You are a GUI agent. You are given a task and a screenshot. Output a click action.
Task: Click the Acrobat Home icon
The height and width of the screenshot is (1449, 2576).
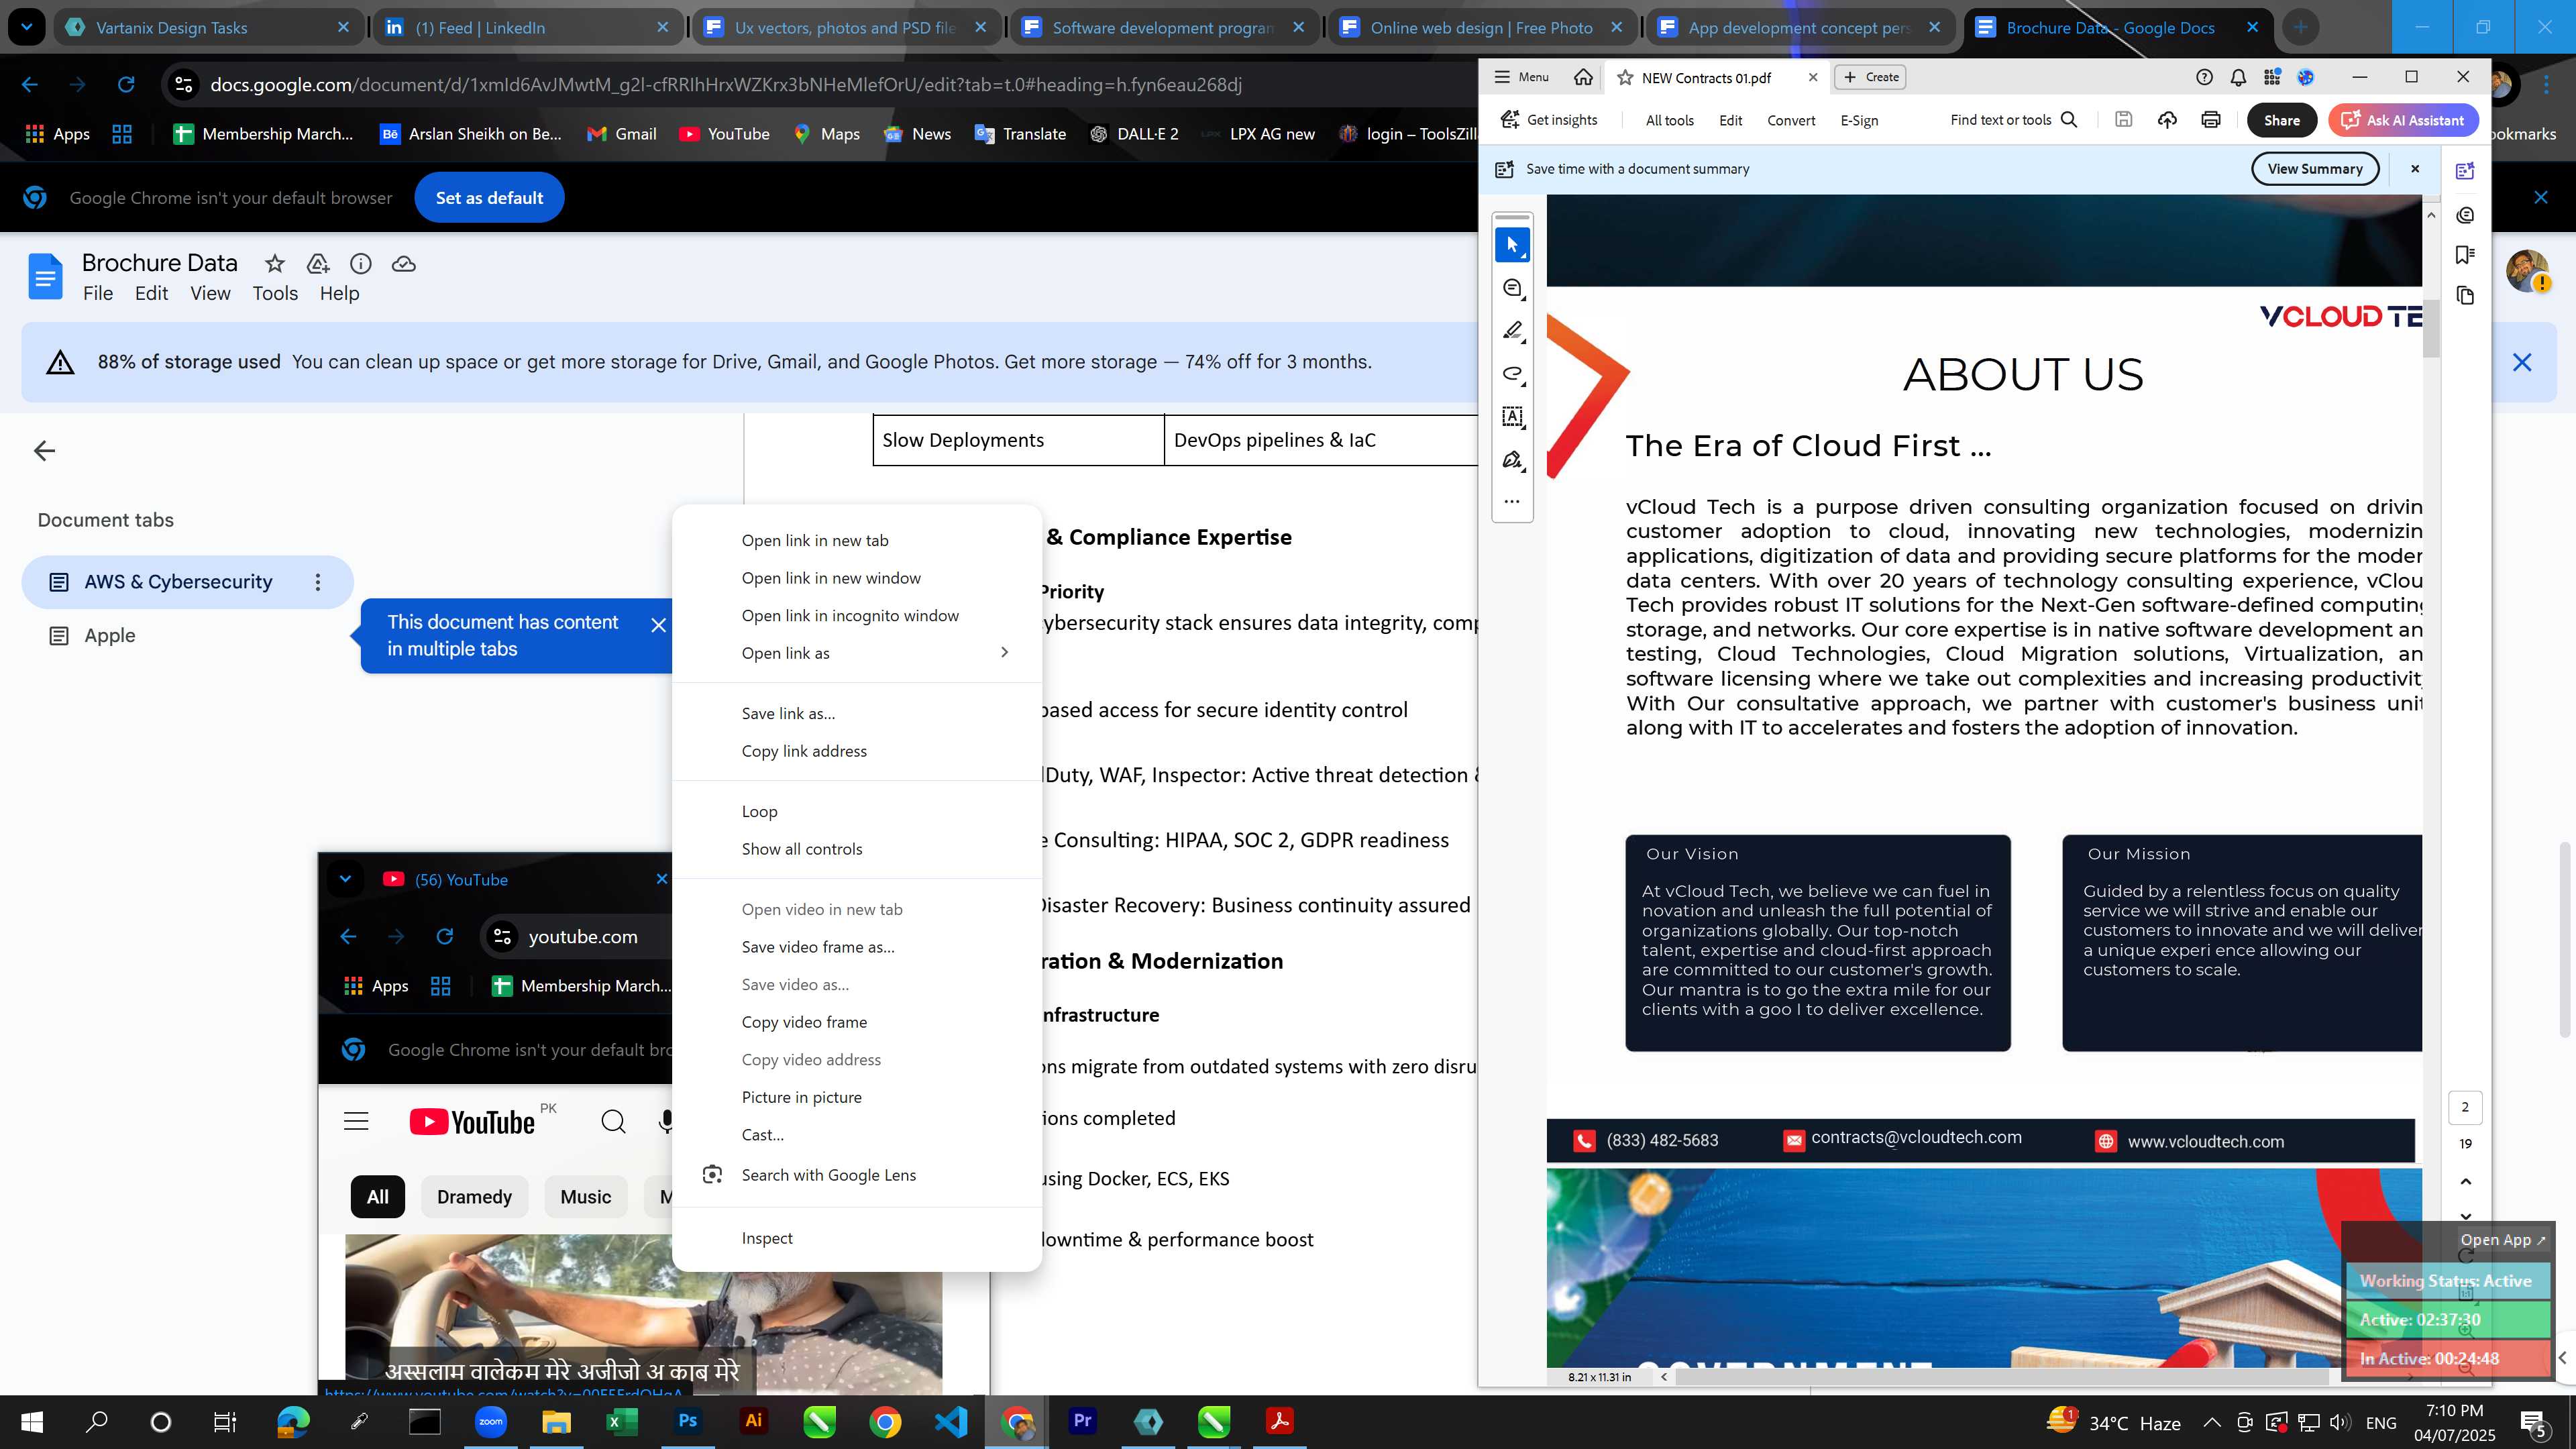pyautogui.click(x=1583, y=77)
